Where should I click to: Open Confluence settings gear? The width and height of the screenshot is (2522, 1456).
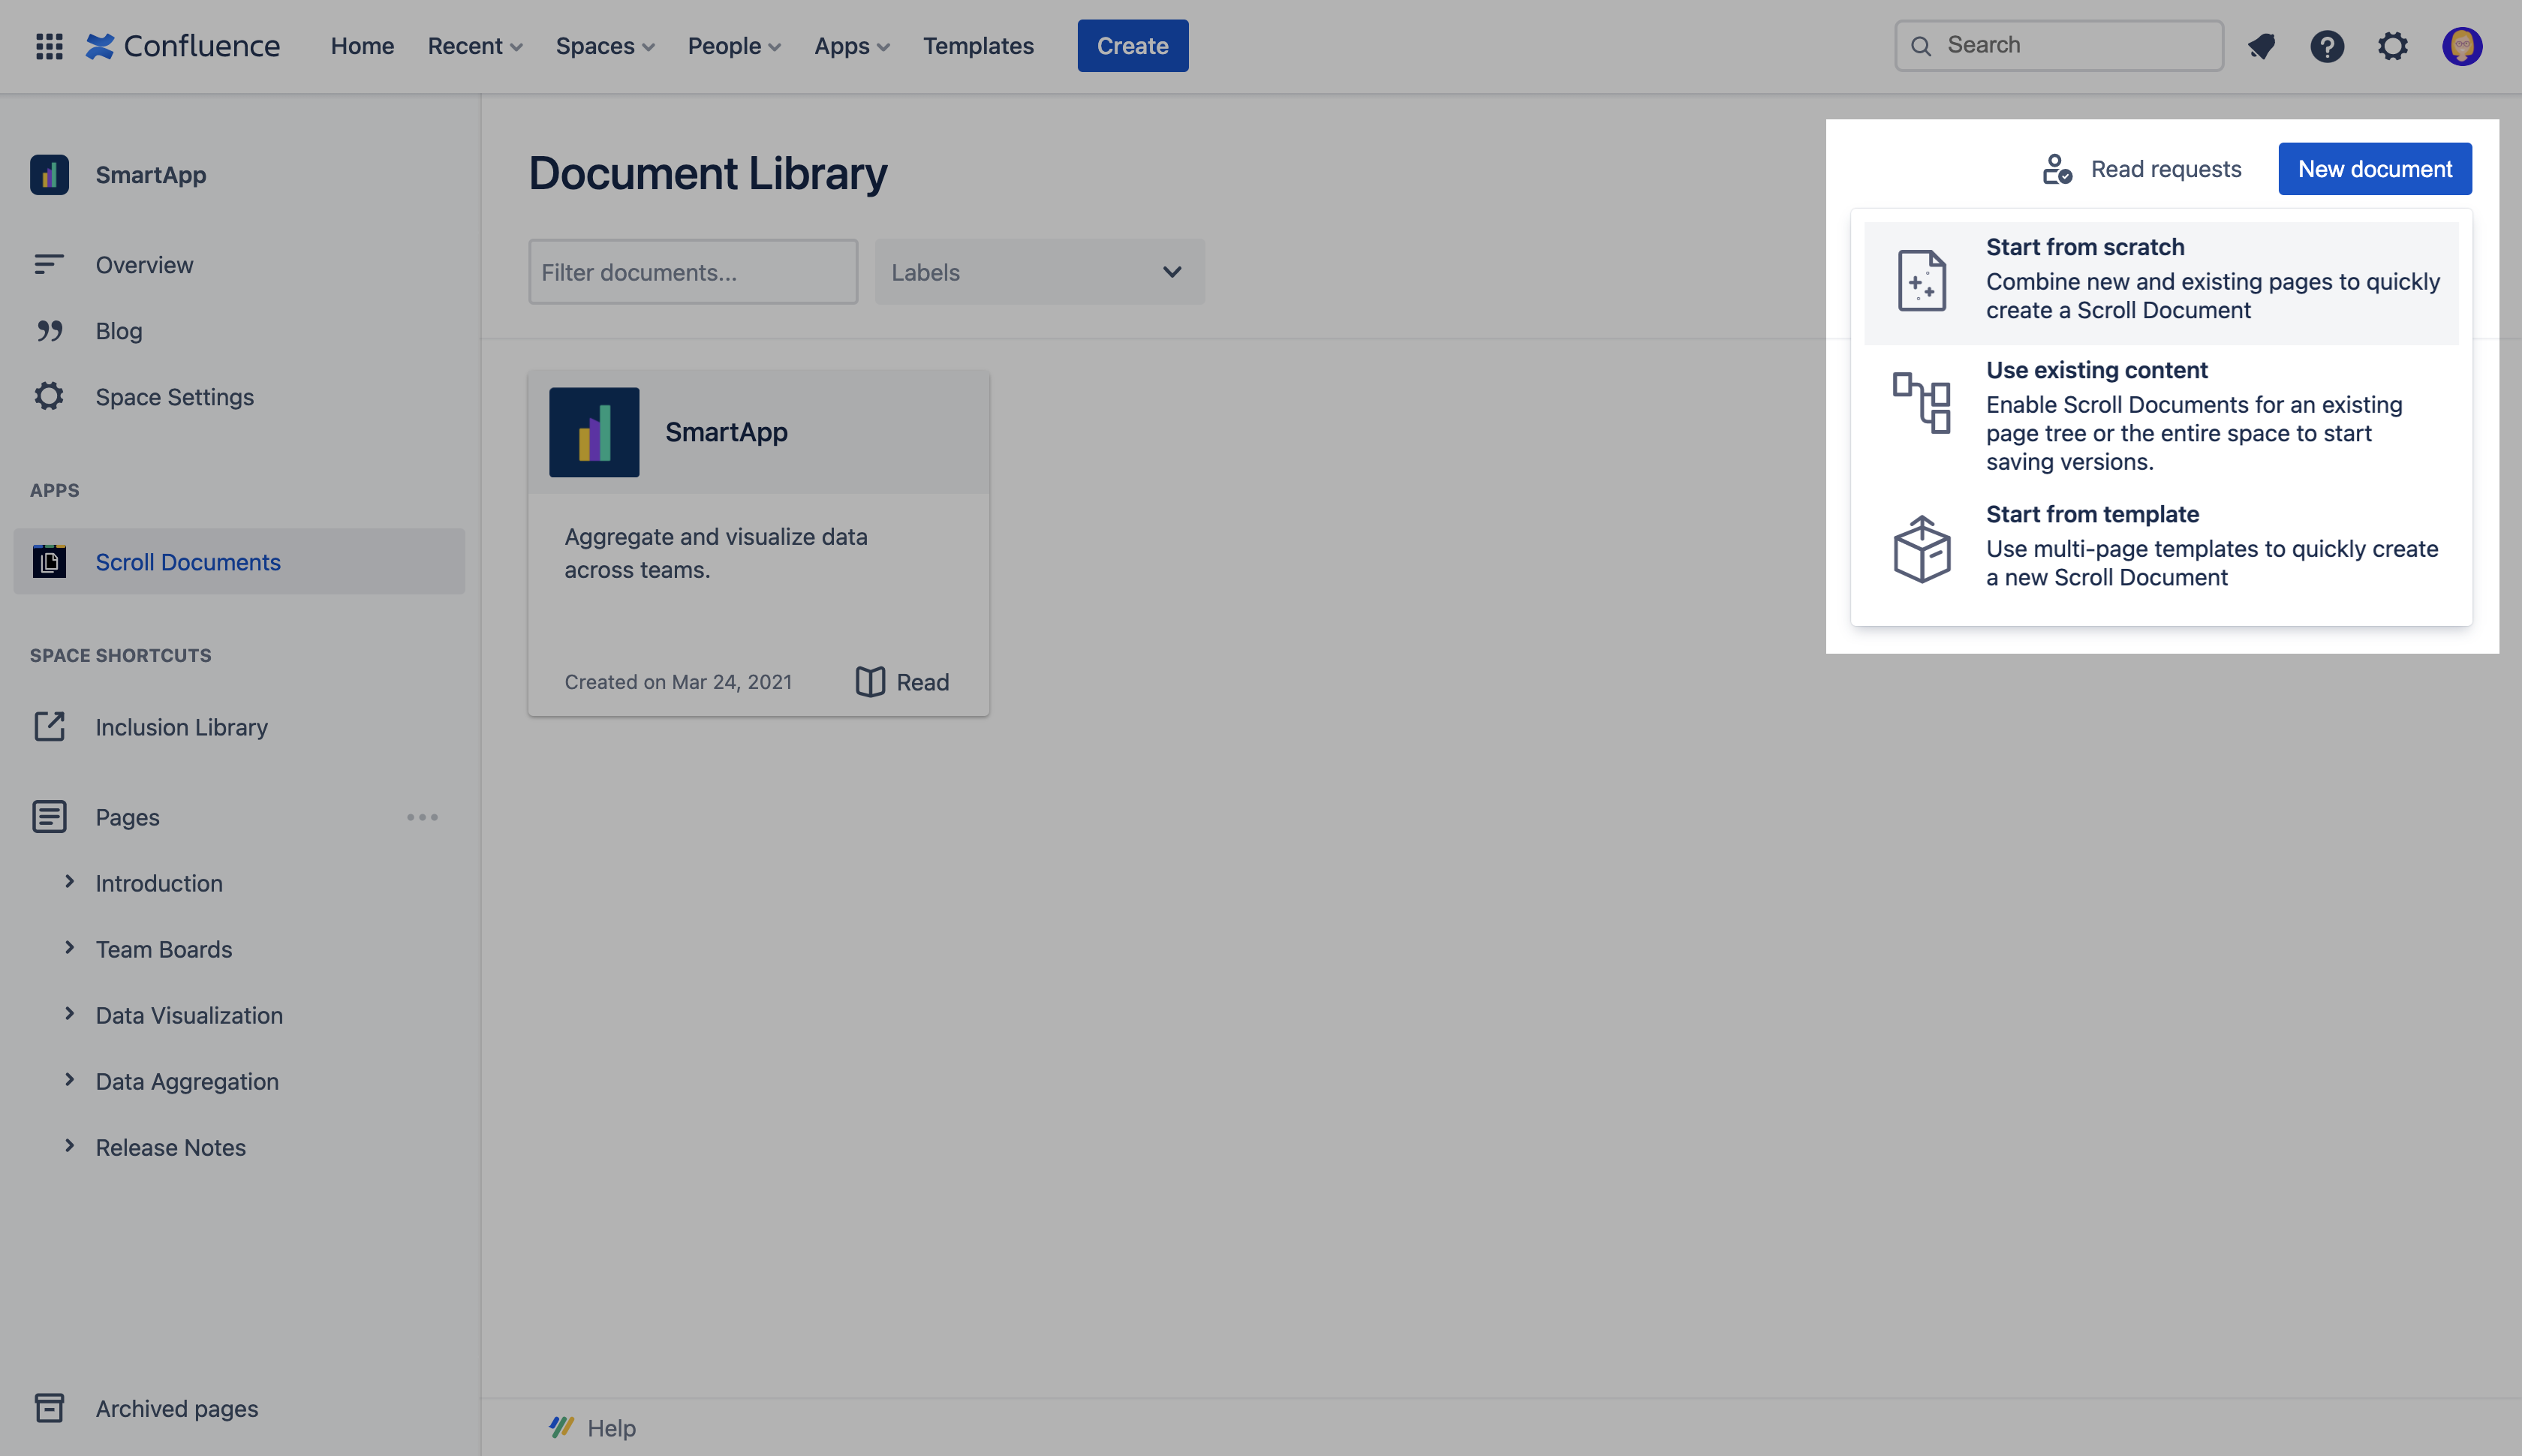pyautogui.click(x=2393, y=46)
